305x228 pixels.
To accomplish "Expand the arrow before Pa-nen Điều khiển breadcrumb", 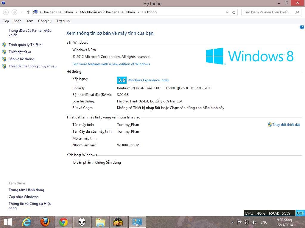I will (41, 12).
